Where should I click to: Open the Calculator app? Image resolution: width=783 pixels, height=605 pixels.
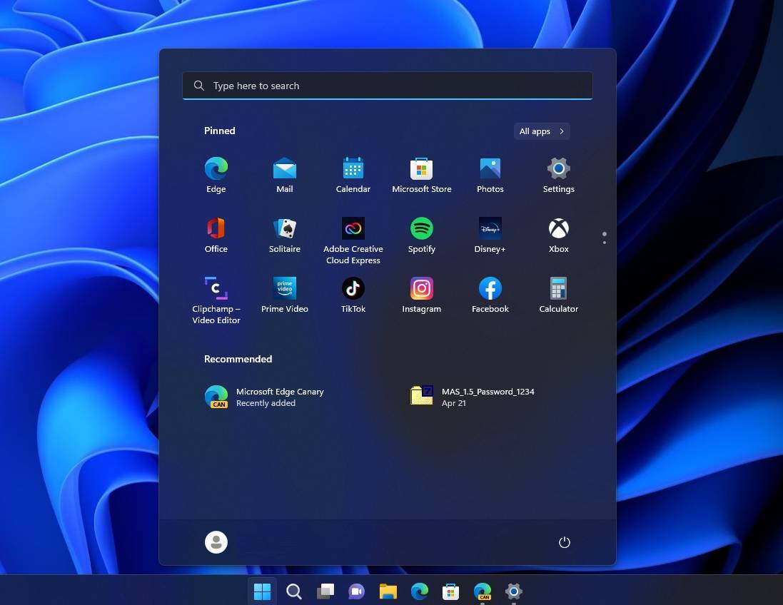(558, 288)
